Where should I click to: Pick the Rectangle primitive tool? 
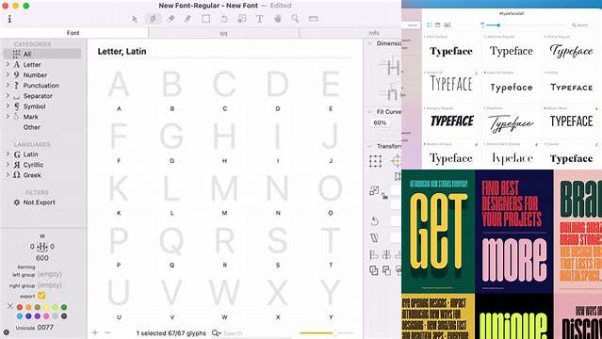(205, 19)
